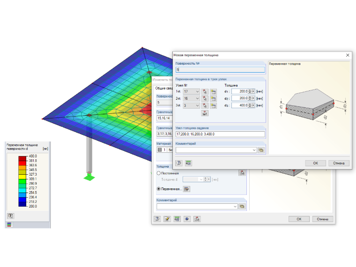
Task: Click the graphical pick icon in the back dialog footer
Action: [x=197, y=219]
